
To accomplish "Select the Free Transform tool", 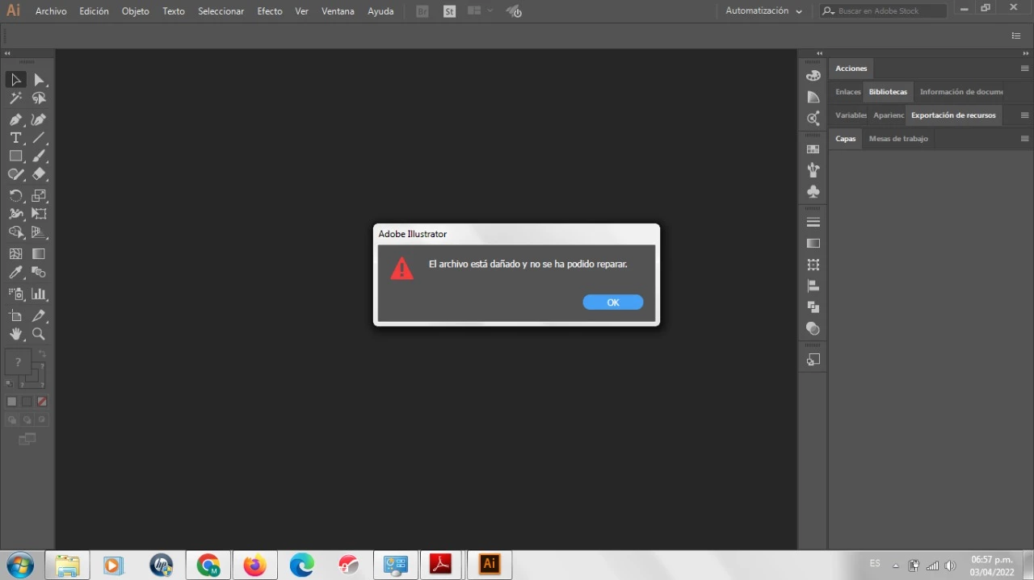I will [39, 214].
